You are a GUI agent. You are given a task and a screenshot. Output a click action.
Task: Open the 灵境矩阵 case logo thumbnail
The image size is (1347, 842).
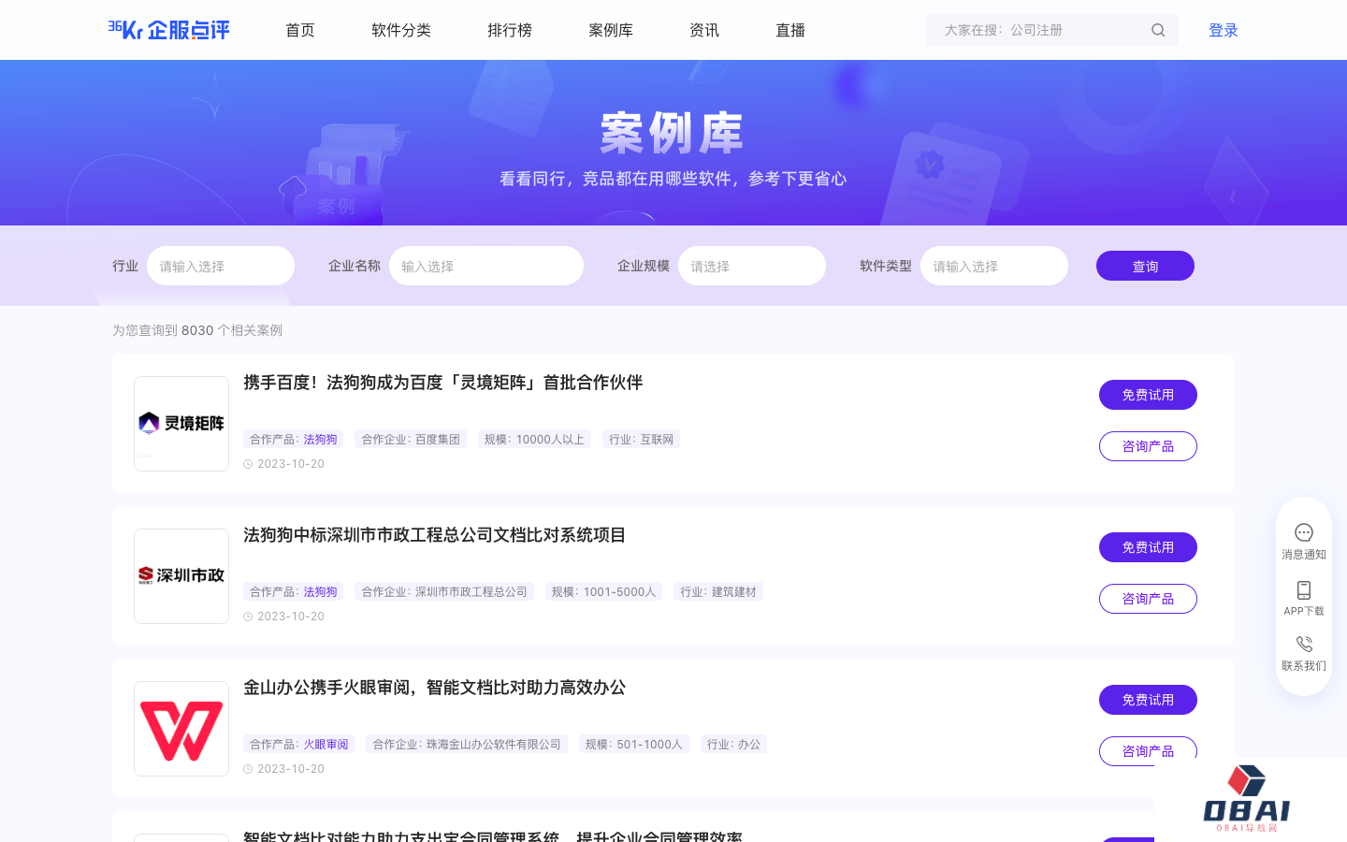point(181,424)
